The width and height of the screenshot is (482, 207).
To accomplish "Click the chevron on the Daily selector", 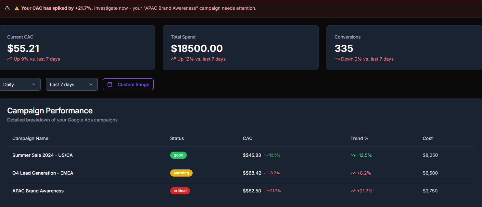I will coord(34,84).
